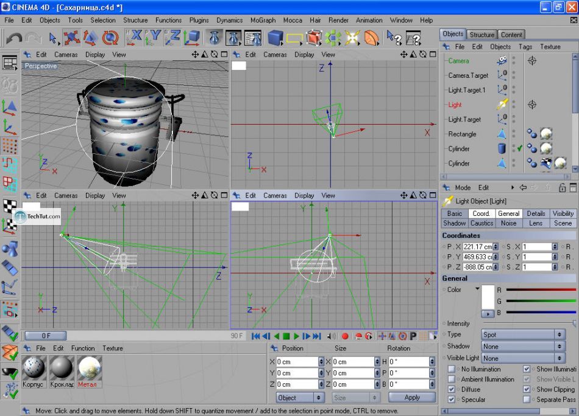Toggle the X axis lock icon

coord(133,38)
